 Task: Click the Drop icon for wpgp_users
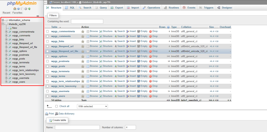150,96
